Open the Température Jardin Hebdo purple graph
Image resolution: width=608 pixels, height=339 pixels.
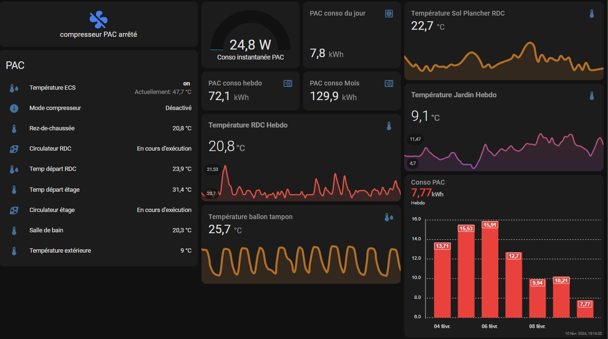pyautogui.click(x=504, y=151)
